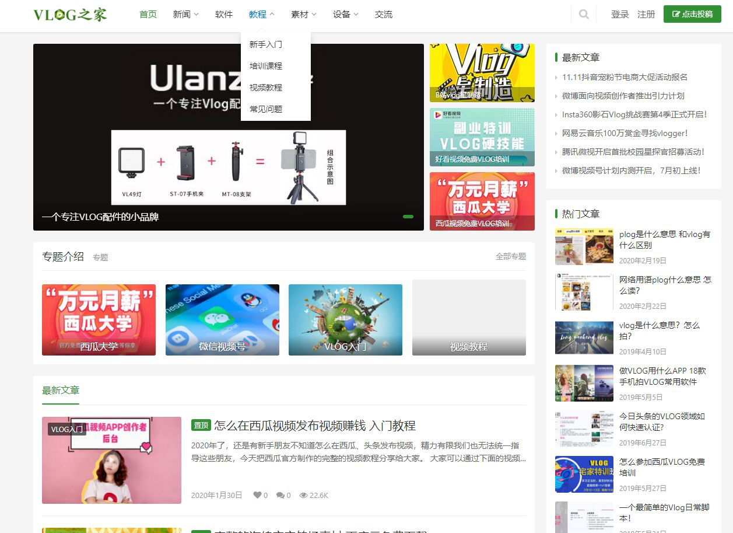
Task: Open the 软件 nav item
Action: coord(224,15)
